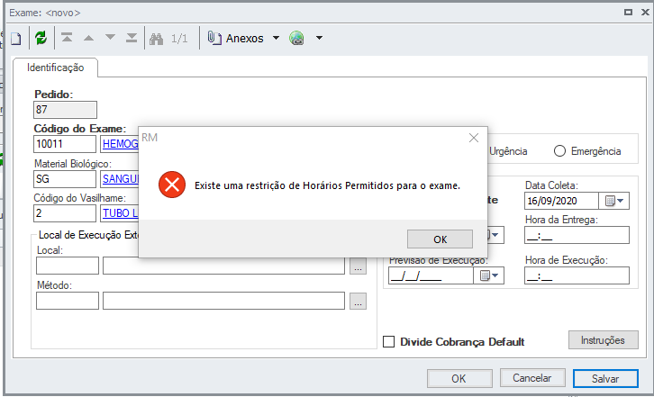This screenshot has height=397, width=654.
Task: Open the Anexos attachments menu
Action: (243, 39)
